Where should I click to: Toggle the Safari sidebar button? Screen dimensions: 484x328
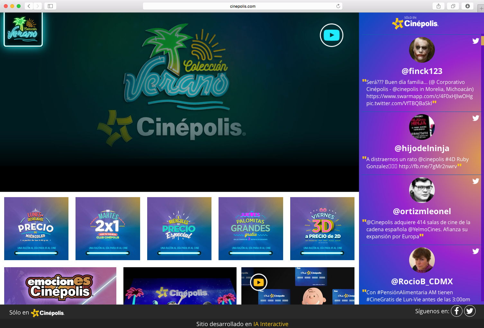pos(50,6)
